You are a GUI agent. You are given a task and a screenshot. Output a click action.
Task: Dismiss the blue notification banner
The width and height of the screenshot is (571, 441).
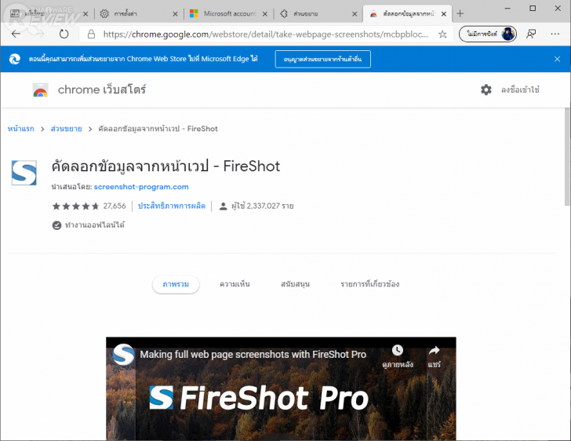pyautogui.click(x=557, y=59)
